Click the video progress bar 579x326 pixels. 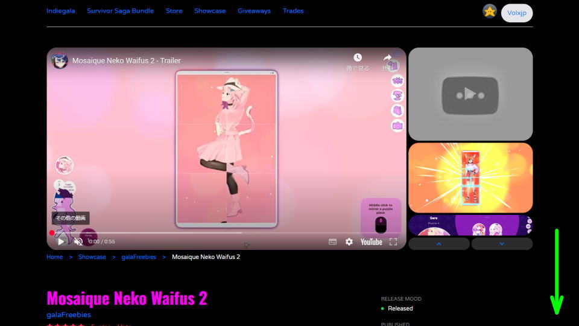pyautogui.click(x=226, y=233)
